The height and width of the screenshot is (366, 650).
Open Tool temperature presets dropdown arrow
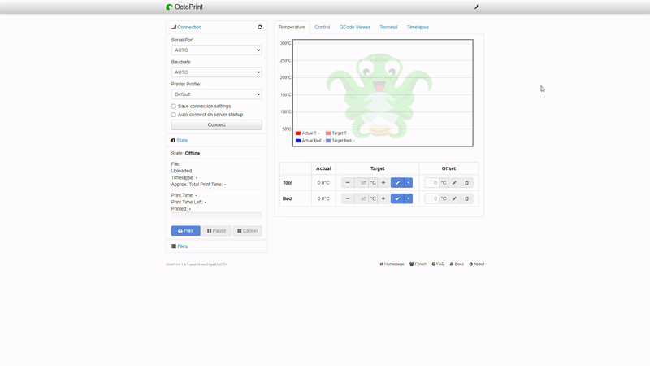click(409, 182)
